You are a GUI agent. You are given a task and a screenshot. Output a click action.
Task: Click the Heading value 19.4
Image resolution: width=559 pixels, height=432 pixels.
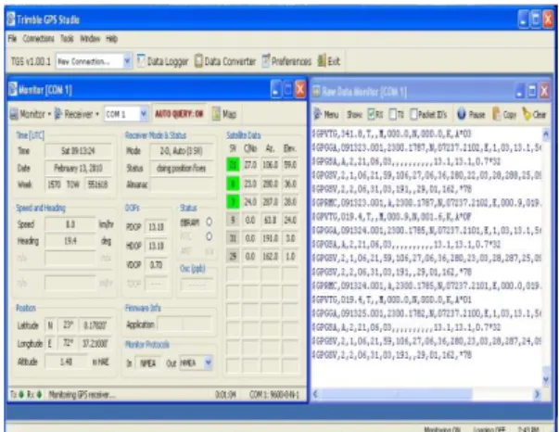[x=70, y=241]
